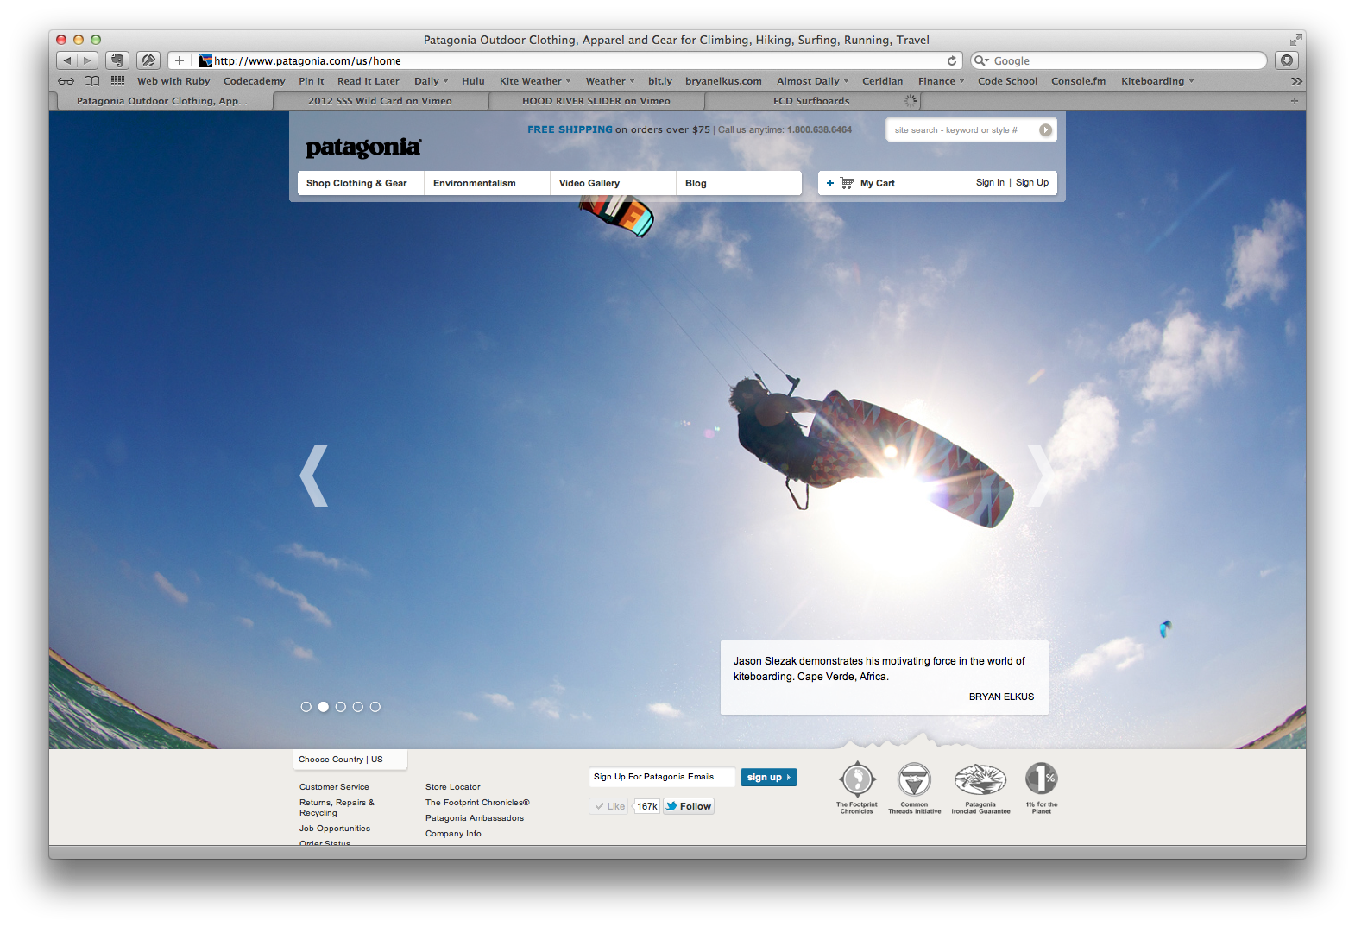
Task: Select the second slideshow dot
Action: tap(323, 707)
